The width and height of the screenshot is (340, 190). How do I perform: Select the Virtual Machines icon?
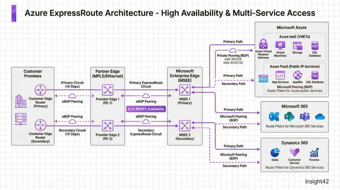[280, 46]
